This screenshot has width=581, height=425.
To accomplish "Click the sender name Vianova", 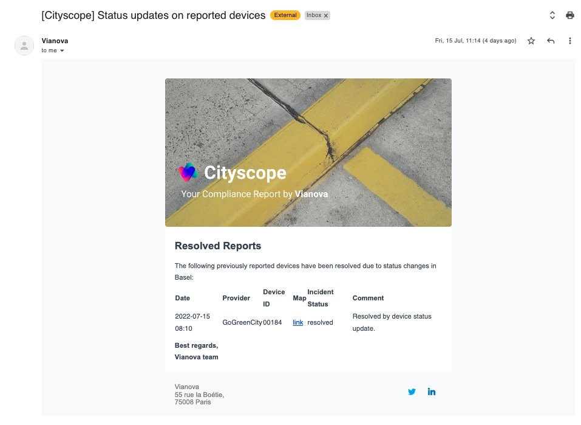I will coord(55,41).
